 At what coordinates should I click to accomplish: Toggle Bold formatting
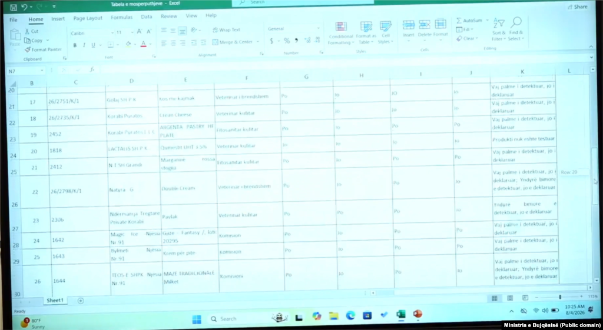[75, 45]
